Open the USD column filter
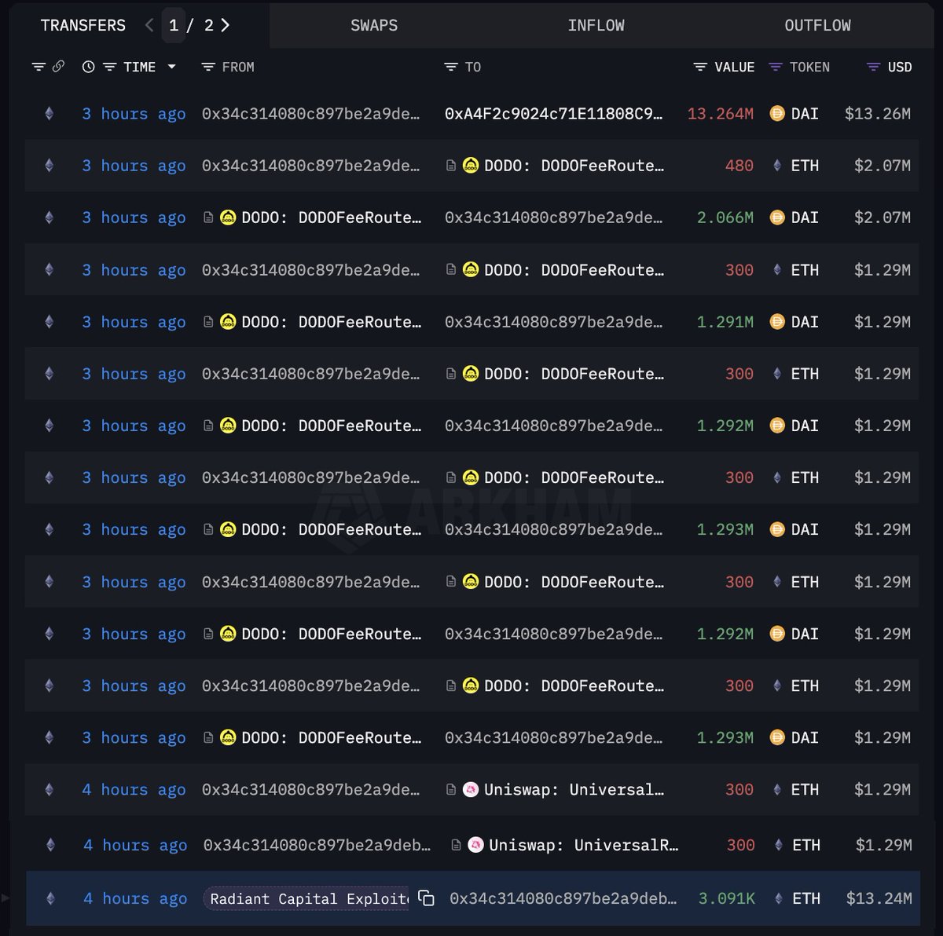The height and width of the screenshot is (936, 943). click(873, 68)
